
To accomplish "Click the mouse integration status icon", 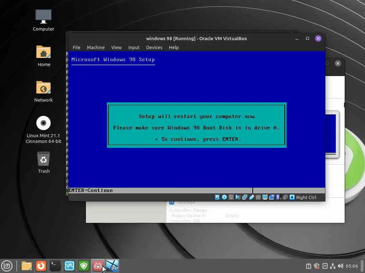I will tap(285, 197).
